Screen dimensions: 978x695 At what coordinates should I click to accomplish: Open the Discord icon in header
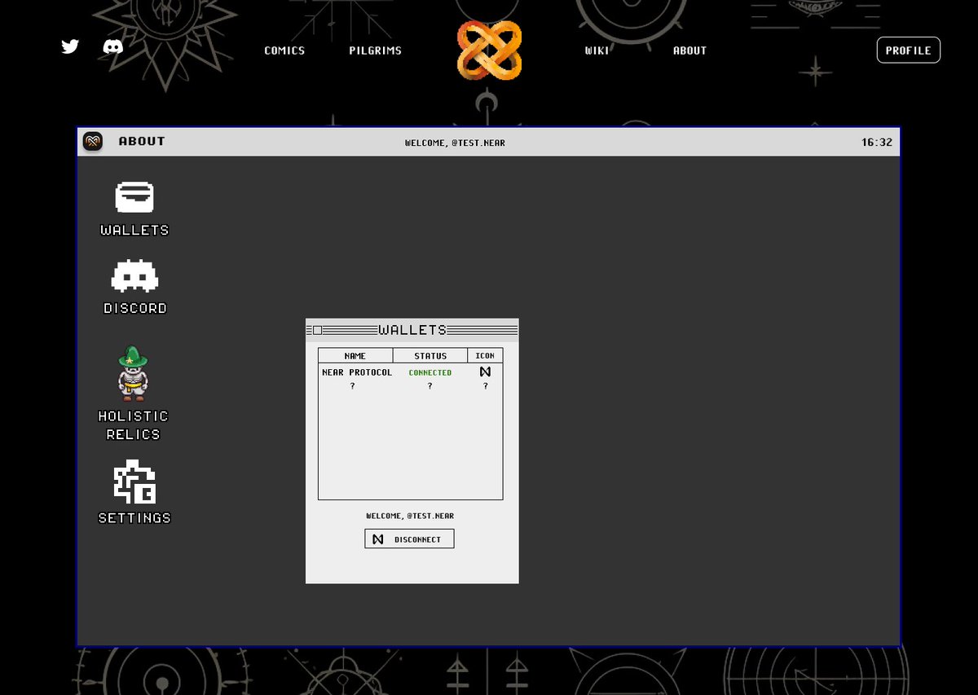pyautogui.click(x=113, y=46)
